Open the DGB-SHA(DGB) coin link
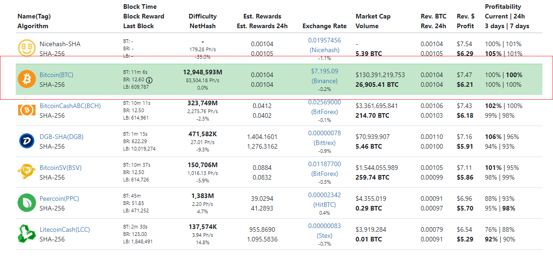The width and height of the screenshot is (553, 259). pos(61,137)
